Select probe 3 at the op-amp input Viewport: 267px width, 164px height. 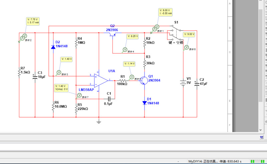pyautogui.click(x=59, y=72)
